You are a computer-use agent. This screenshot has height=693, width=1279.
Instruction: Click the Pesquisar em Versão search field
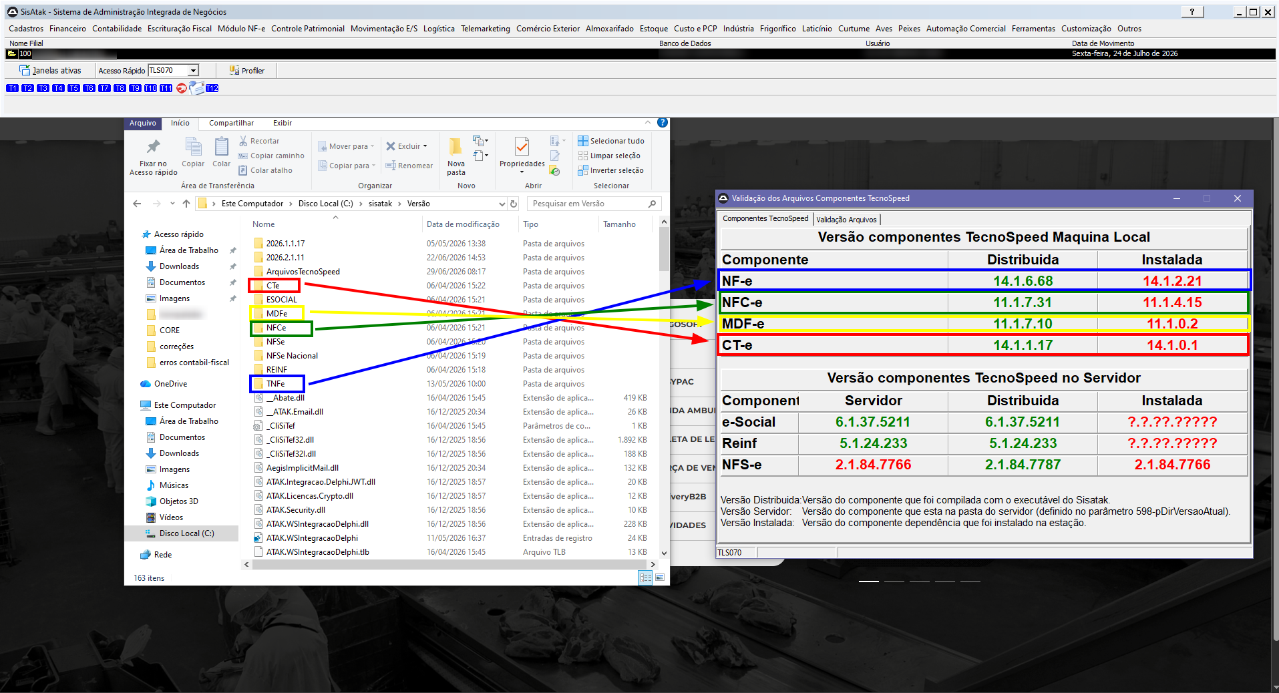click(593, 204)
